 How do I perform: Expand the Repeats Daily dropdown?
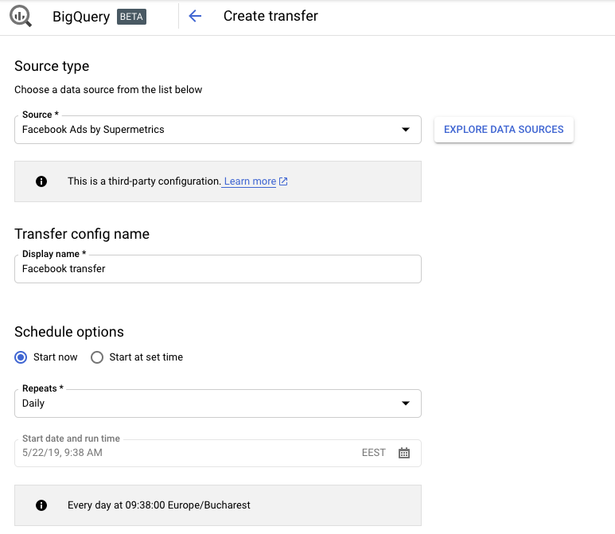[x=218, y=403]
